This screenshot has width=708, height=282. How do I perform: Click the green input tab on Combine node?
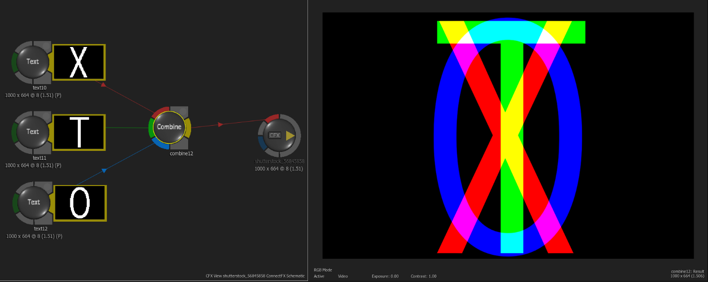pos(151,128)
